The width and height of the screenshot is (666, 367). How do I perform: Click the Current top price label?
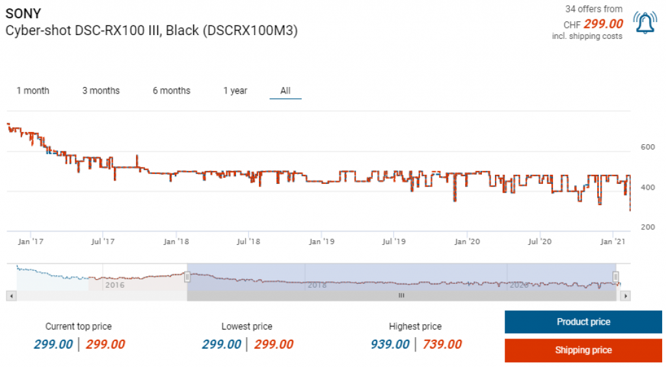(79, 326)
